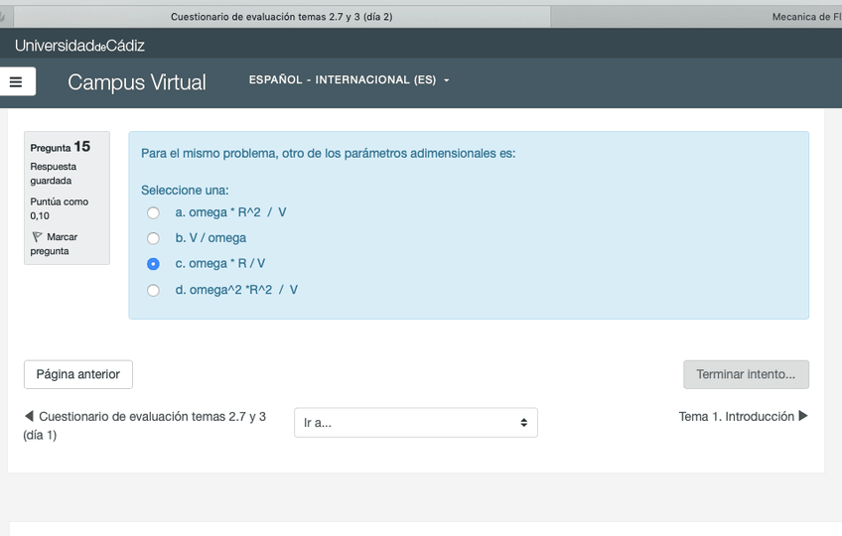
Task: Open previous activity Cuestionario (día 1) link
Action: 145,426
